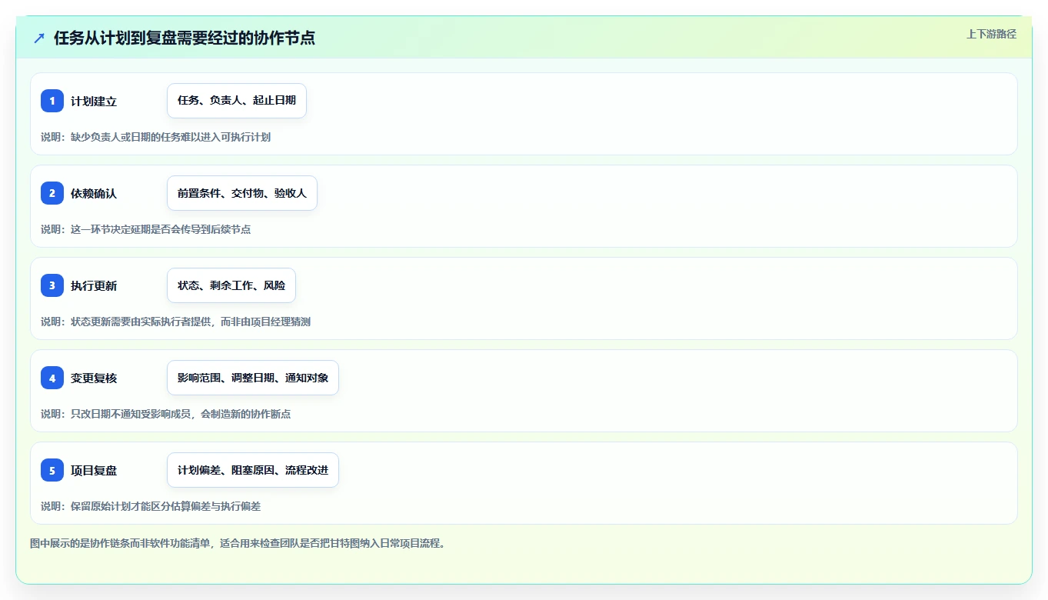Click the note 缺少负责人或日期的任务难以进入可执行计划
1048x600 pixels.
pos(155,137)
